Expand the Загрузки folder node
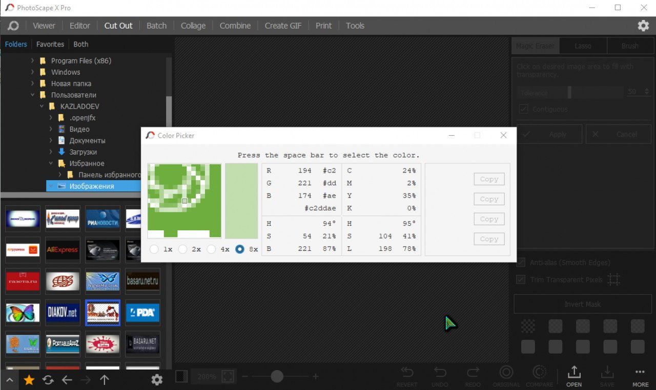 (51, 152)
